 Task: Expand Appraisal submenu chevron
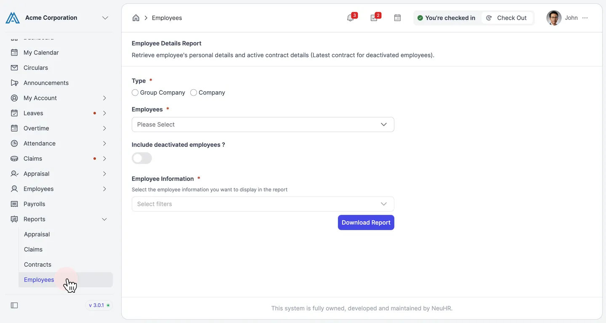[x=104, y=174]
